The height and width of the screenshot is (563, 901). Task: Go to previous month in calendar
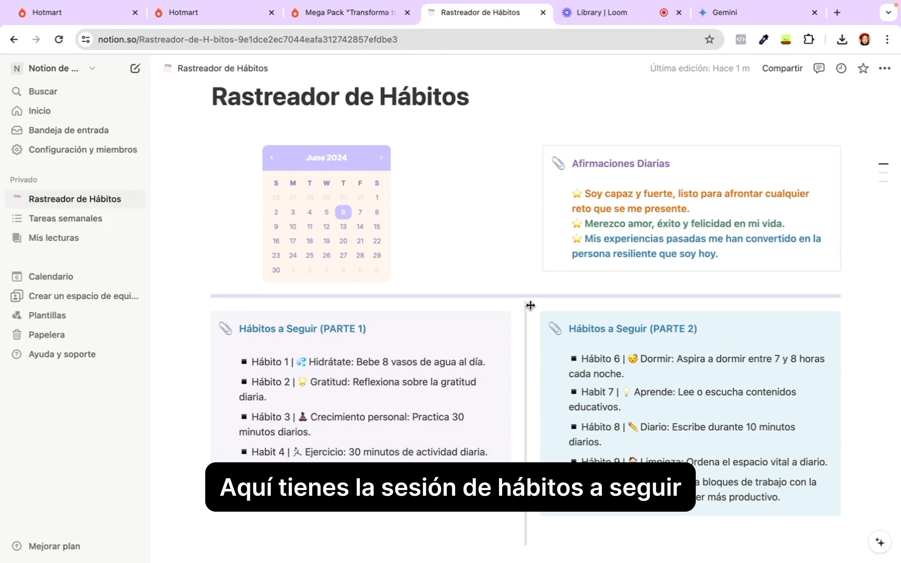pos(272,157)
